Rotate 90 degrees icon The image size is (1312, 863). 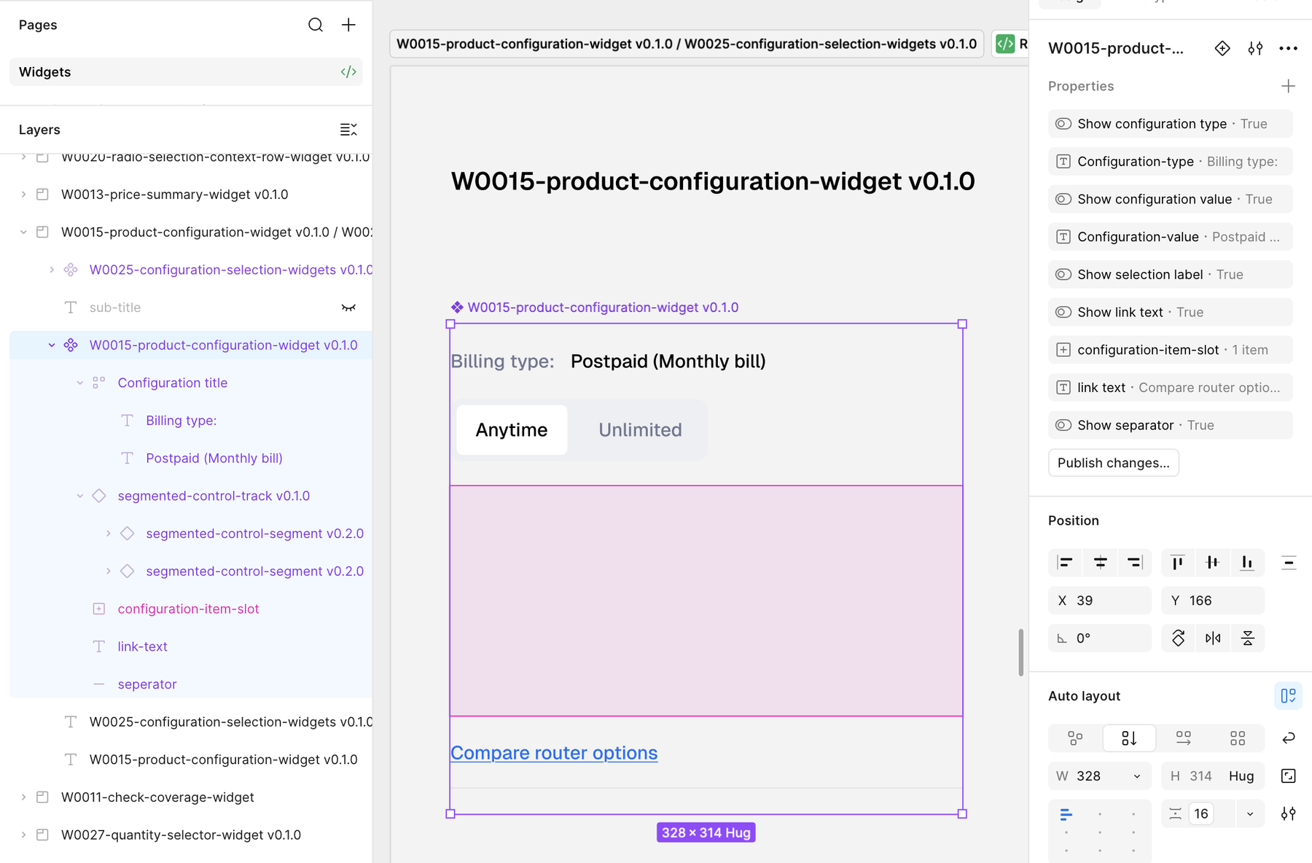click(1178, 638)
